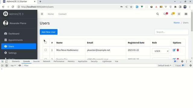The image size is (193, 108).
Task: Toggle DevTools device toolbar icon
Action: click(6, 61)
